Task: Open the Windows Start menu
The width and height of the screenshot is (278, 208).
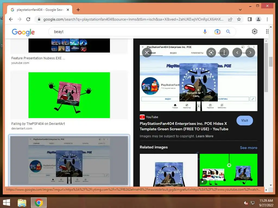Action: (7, 203)
